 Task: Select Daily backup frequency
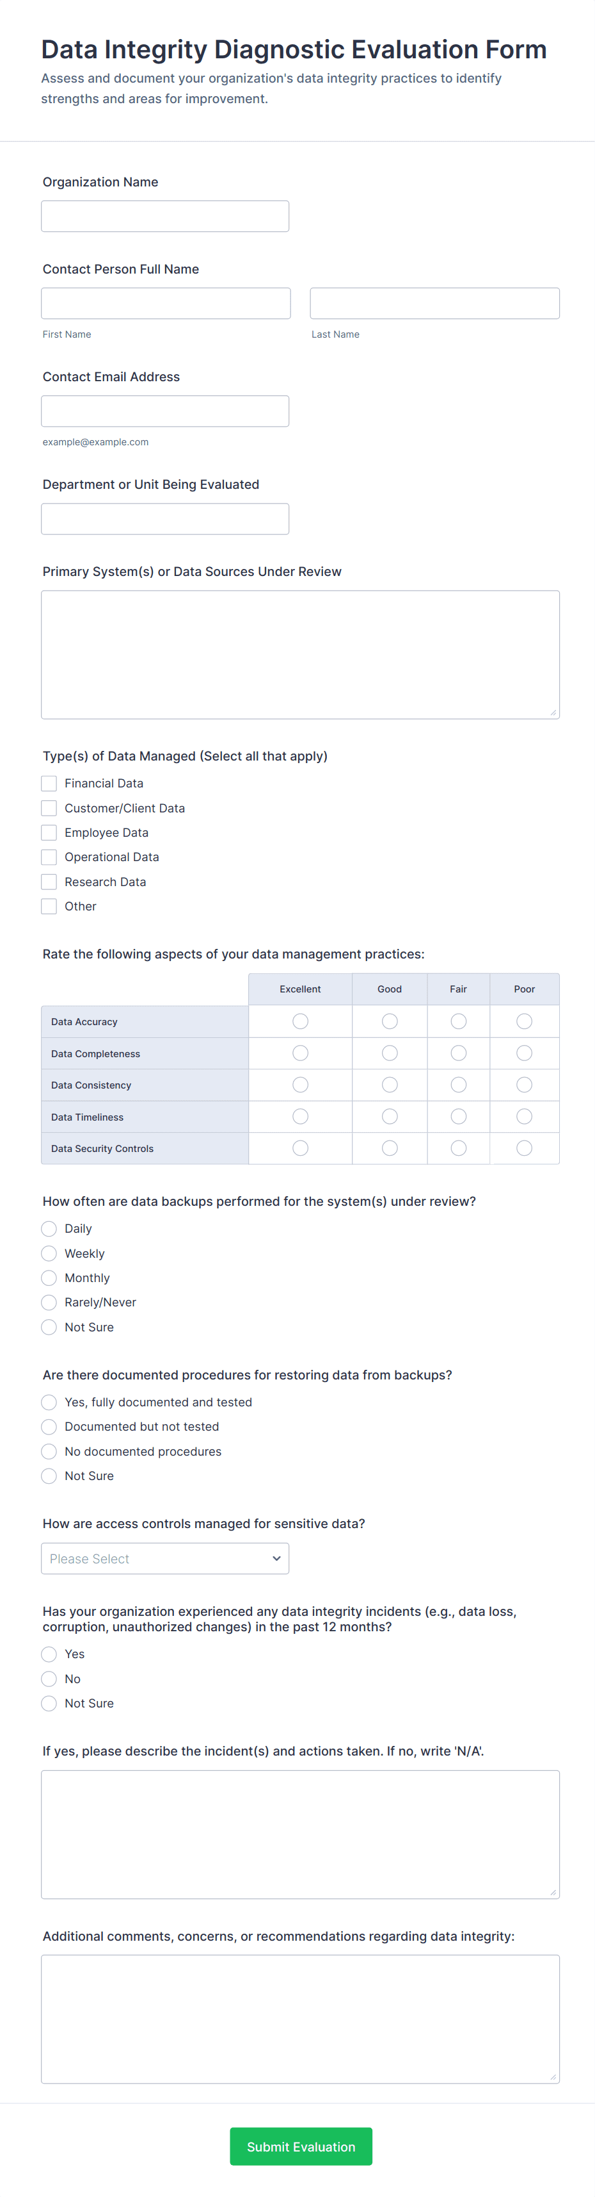pyautogui.click(x=49, y=1228)
